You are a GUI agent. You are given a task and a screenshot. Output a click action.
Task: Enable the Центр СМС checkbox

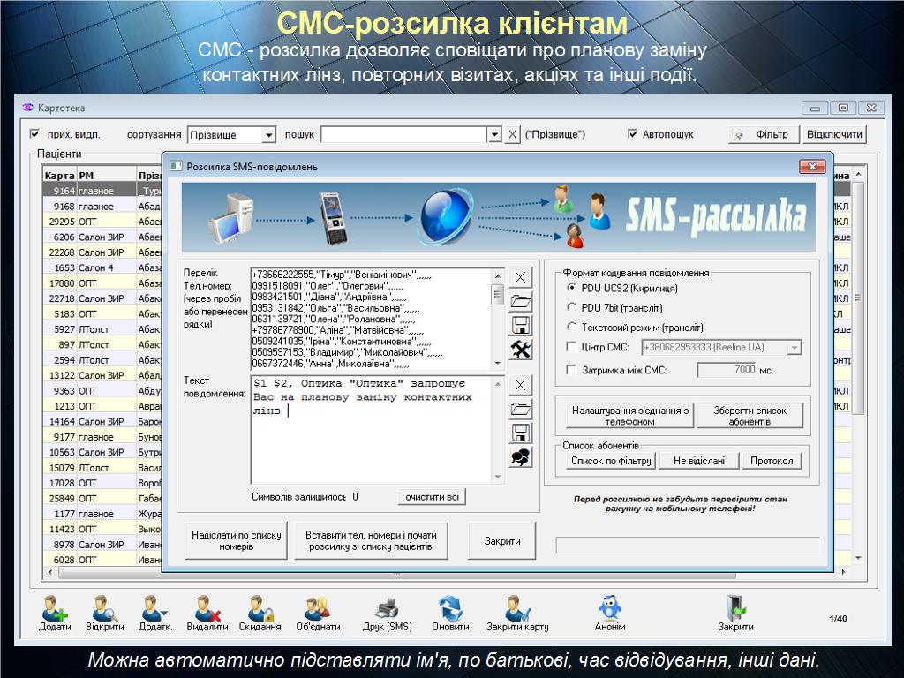[572, 348]
